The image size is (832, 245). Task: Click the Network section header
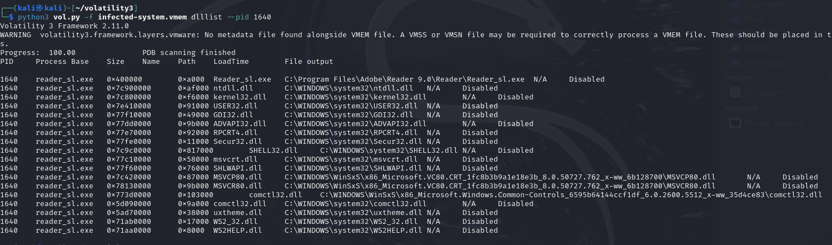(x=741, y=108)
